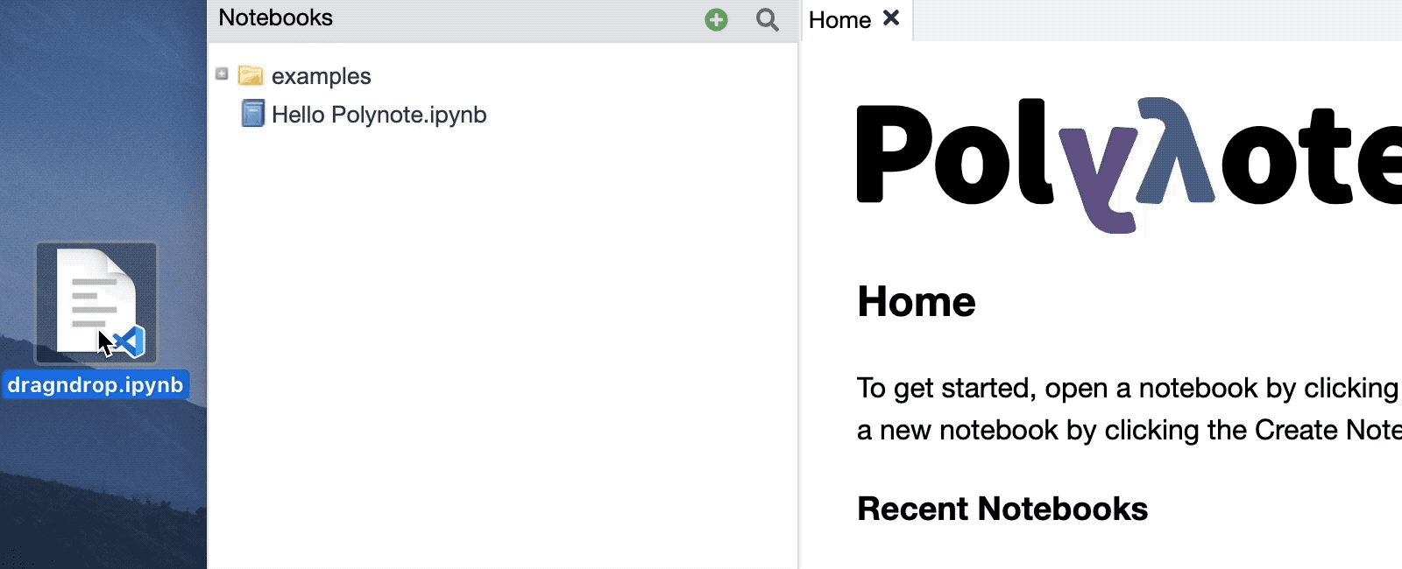Viewport: 1402px width, 569px height.
Task: Open the Hello Polynote.ipynb notebook name
Action: pyautogui.click(x=379, y=115)
